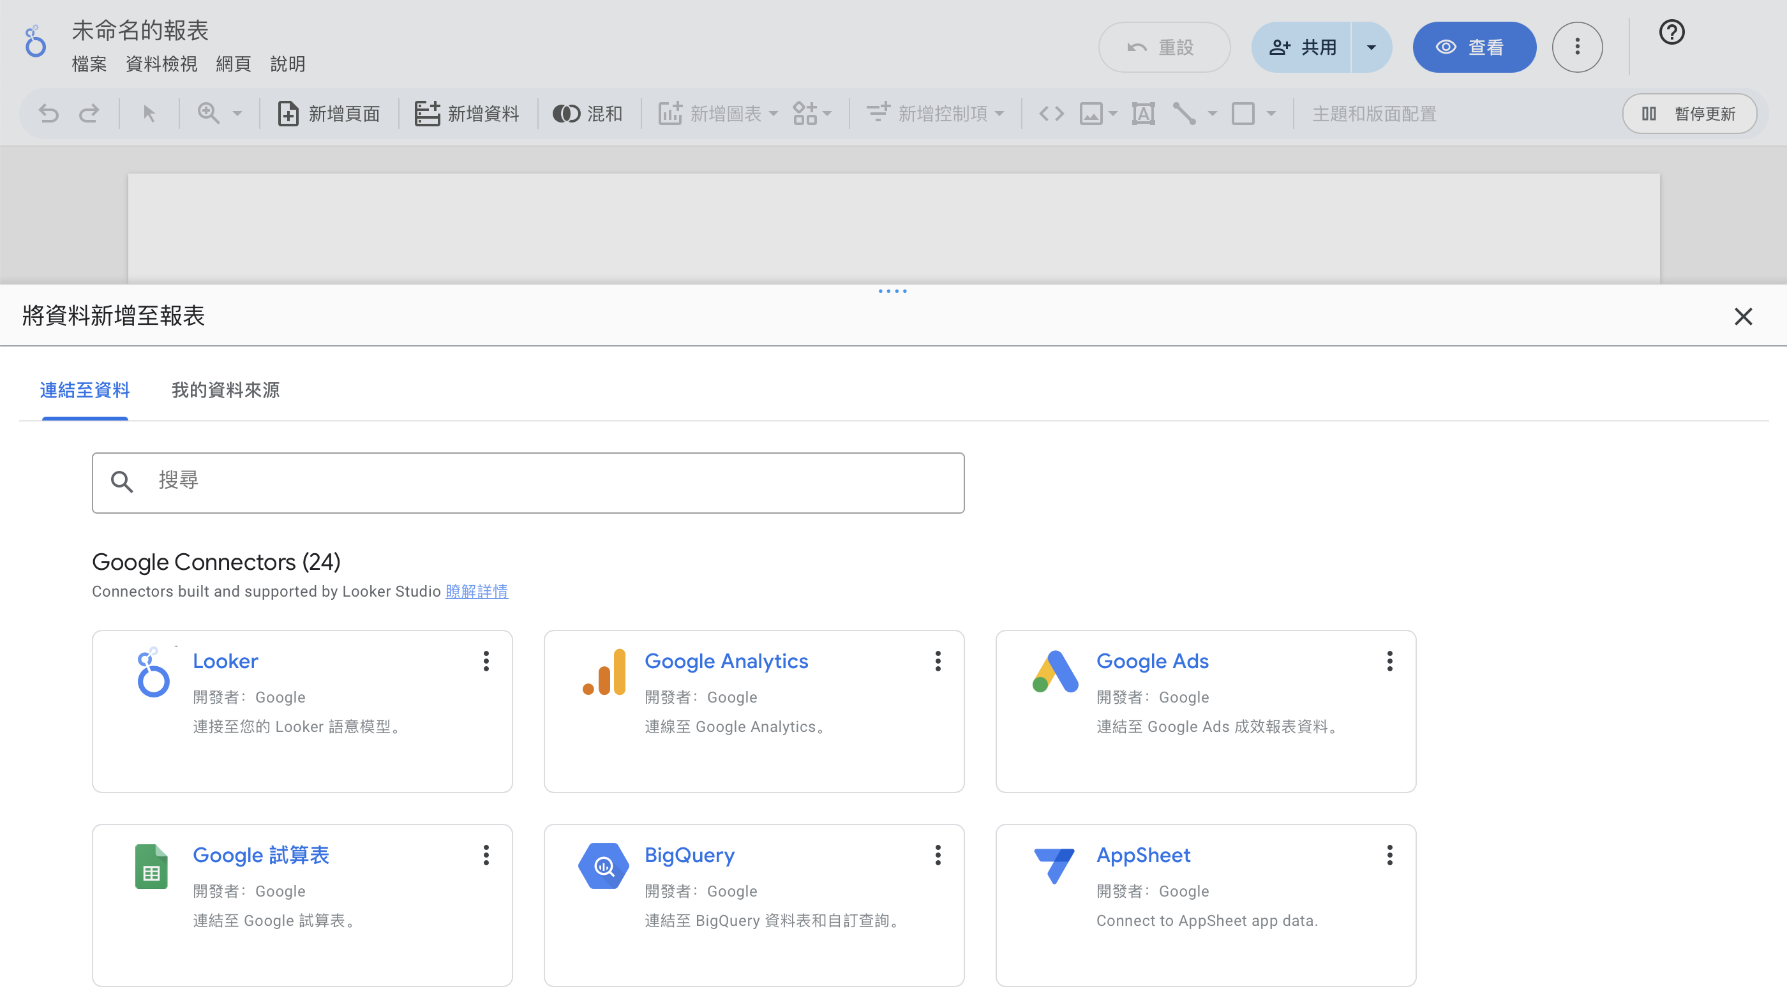1787x998 pixels.
Task: Open Google Analytics connector options menu
Action: pos(938,661)
